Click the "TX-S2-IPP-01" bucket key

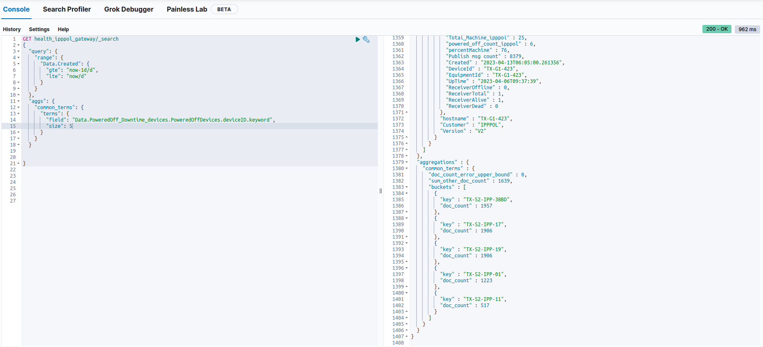tap(484, 274)
